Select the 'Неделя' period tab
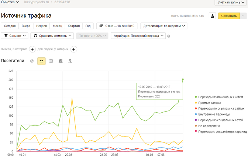 pos(41,26)
